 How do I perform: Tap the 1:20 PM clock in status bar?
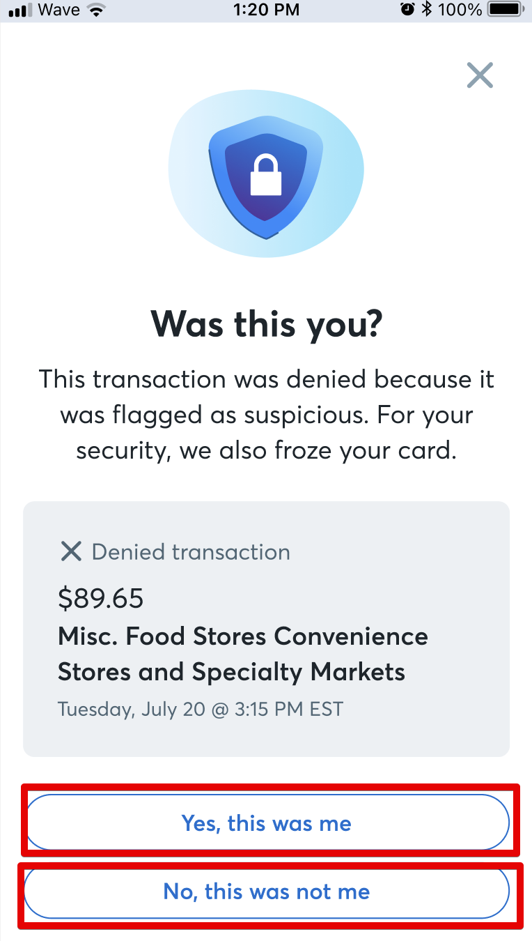click(266, 10)
